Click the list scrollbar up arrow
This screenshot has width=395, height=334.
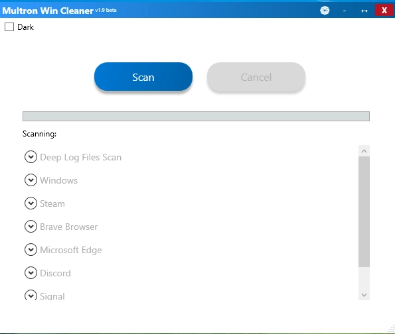click(364, 151)
